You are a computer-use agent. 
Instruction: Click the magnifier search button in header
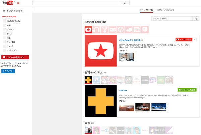point(125,3)
